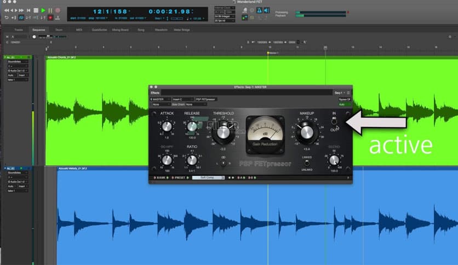Stop playback with the stop button
The image size is (458, 265).
[x=36, y=10]
